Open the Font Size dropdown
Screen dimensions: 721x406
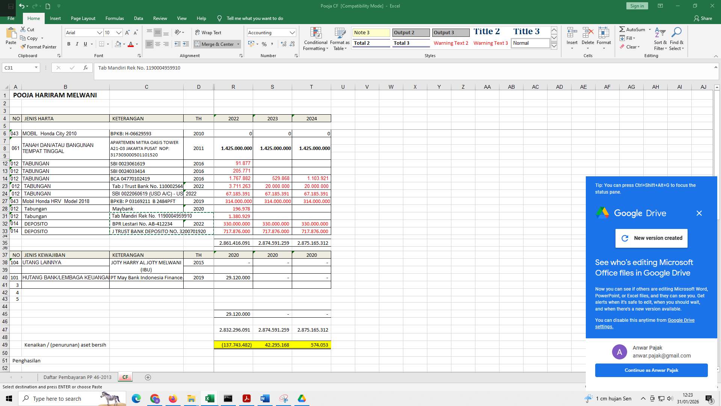pos(119,33)
